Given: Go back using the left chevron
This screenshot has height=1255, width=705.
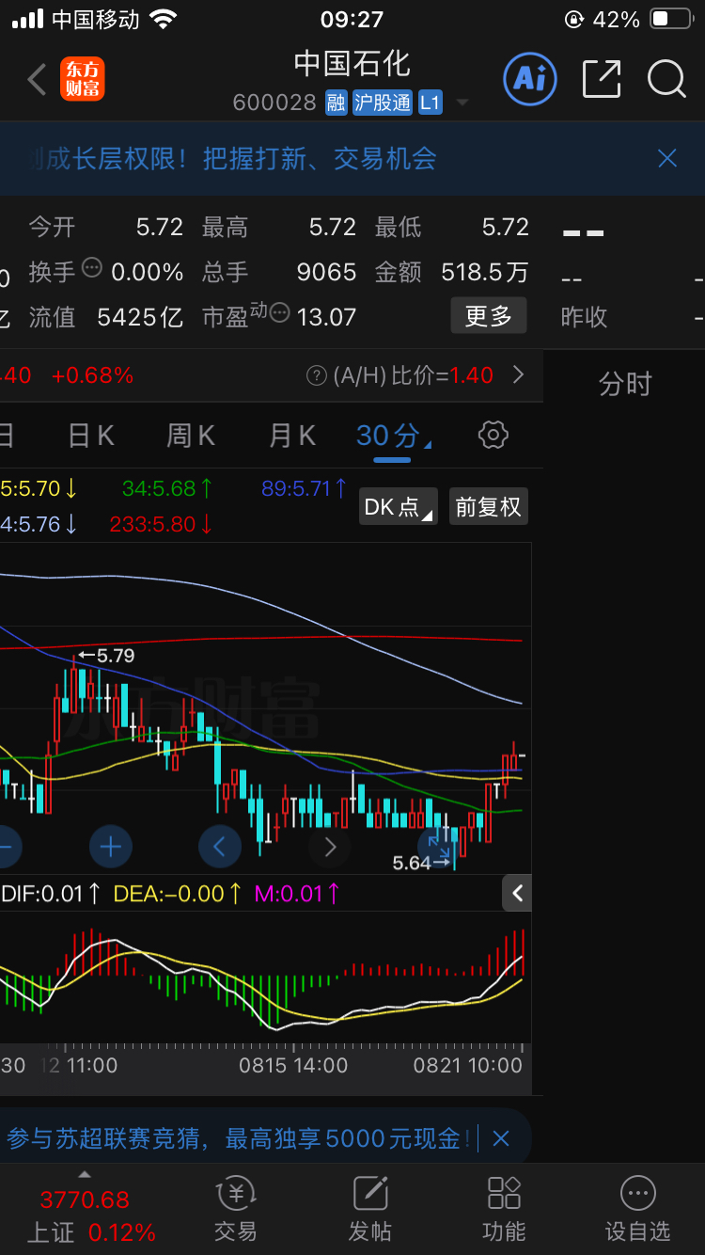Looking at the screenshot, I should pos(38,79).
